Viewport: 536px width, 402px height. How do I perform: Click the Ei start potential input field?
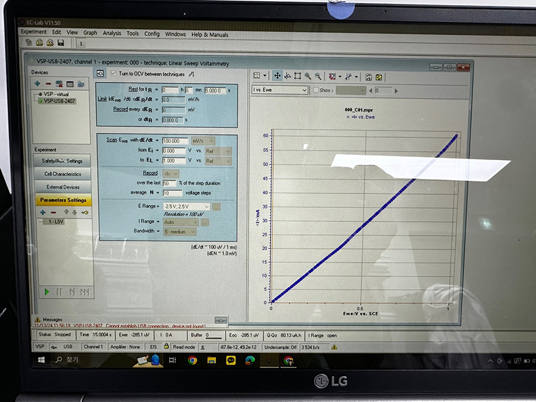click(174, 151)
